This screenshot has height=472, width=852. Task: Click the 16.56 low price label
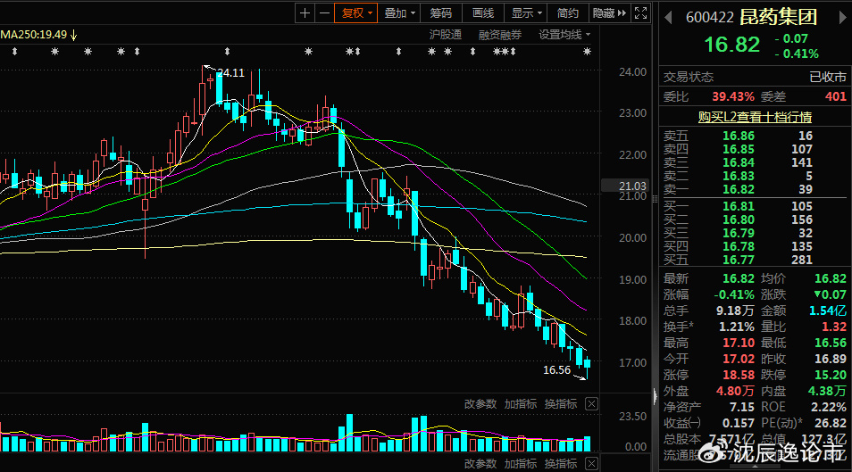pyautogui.click(x=557, y=370)
